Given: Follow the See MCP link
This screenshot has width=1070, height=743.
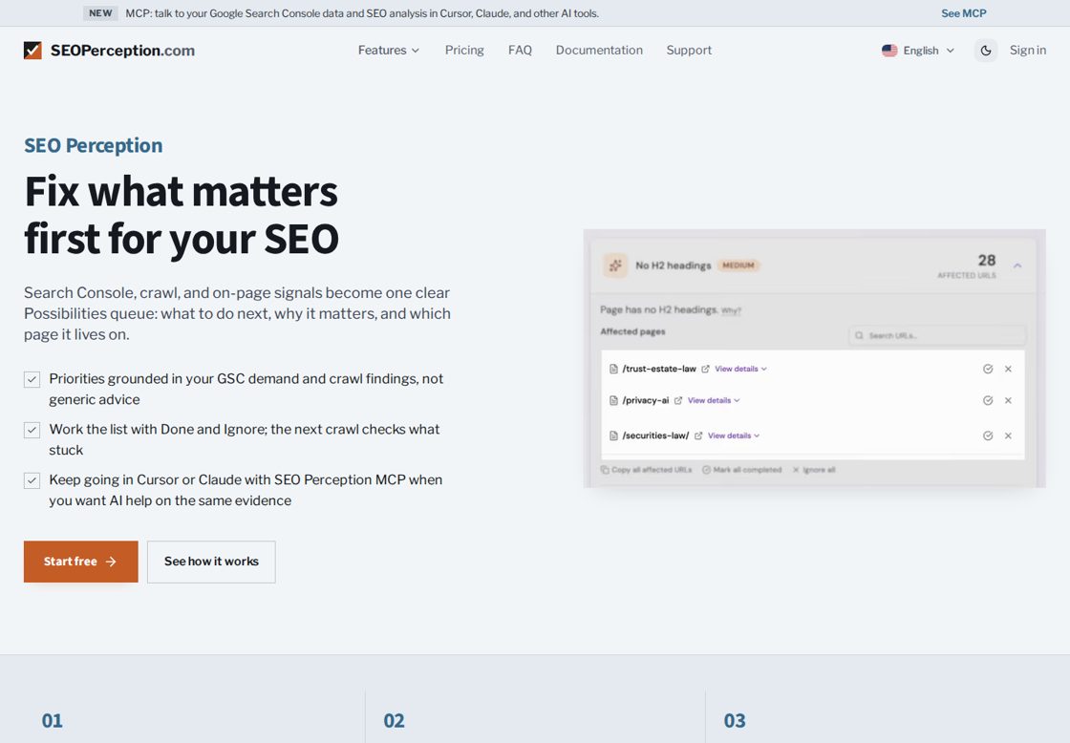Looking at the screenshot, I should point(964,13).
